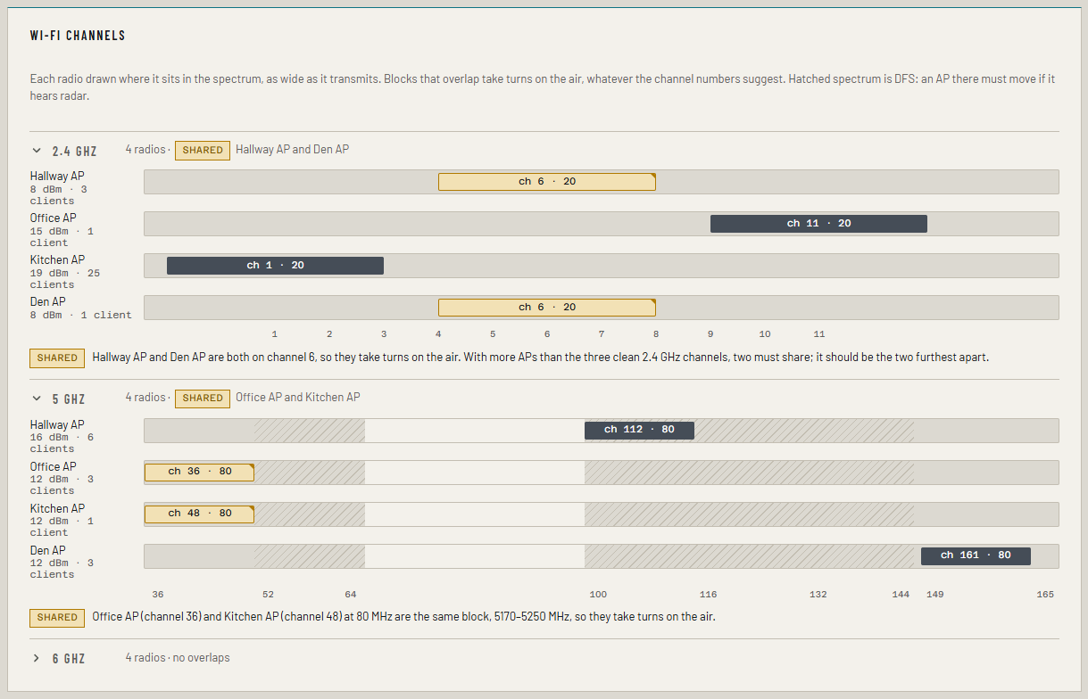Select the ch 36 · 80 block
This screenshot has height=699, width=1088.
[x=200, y=473]
